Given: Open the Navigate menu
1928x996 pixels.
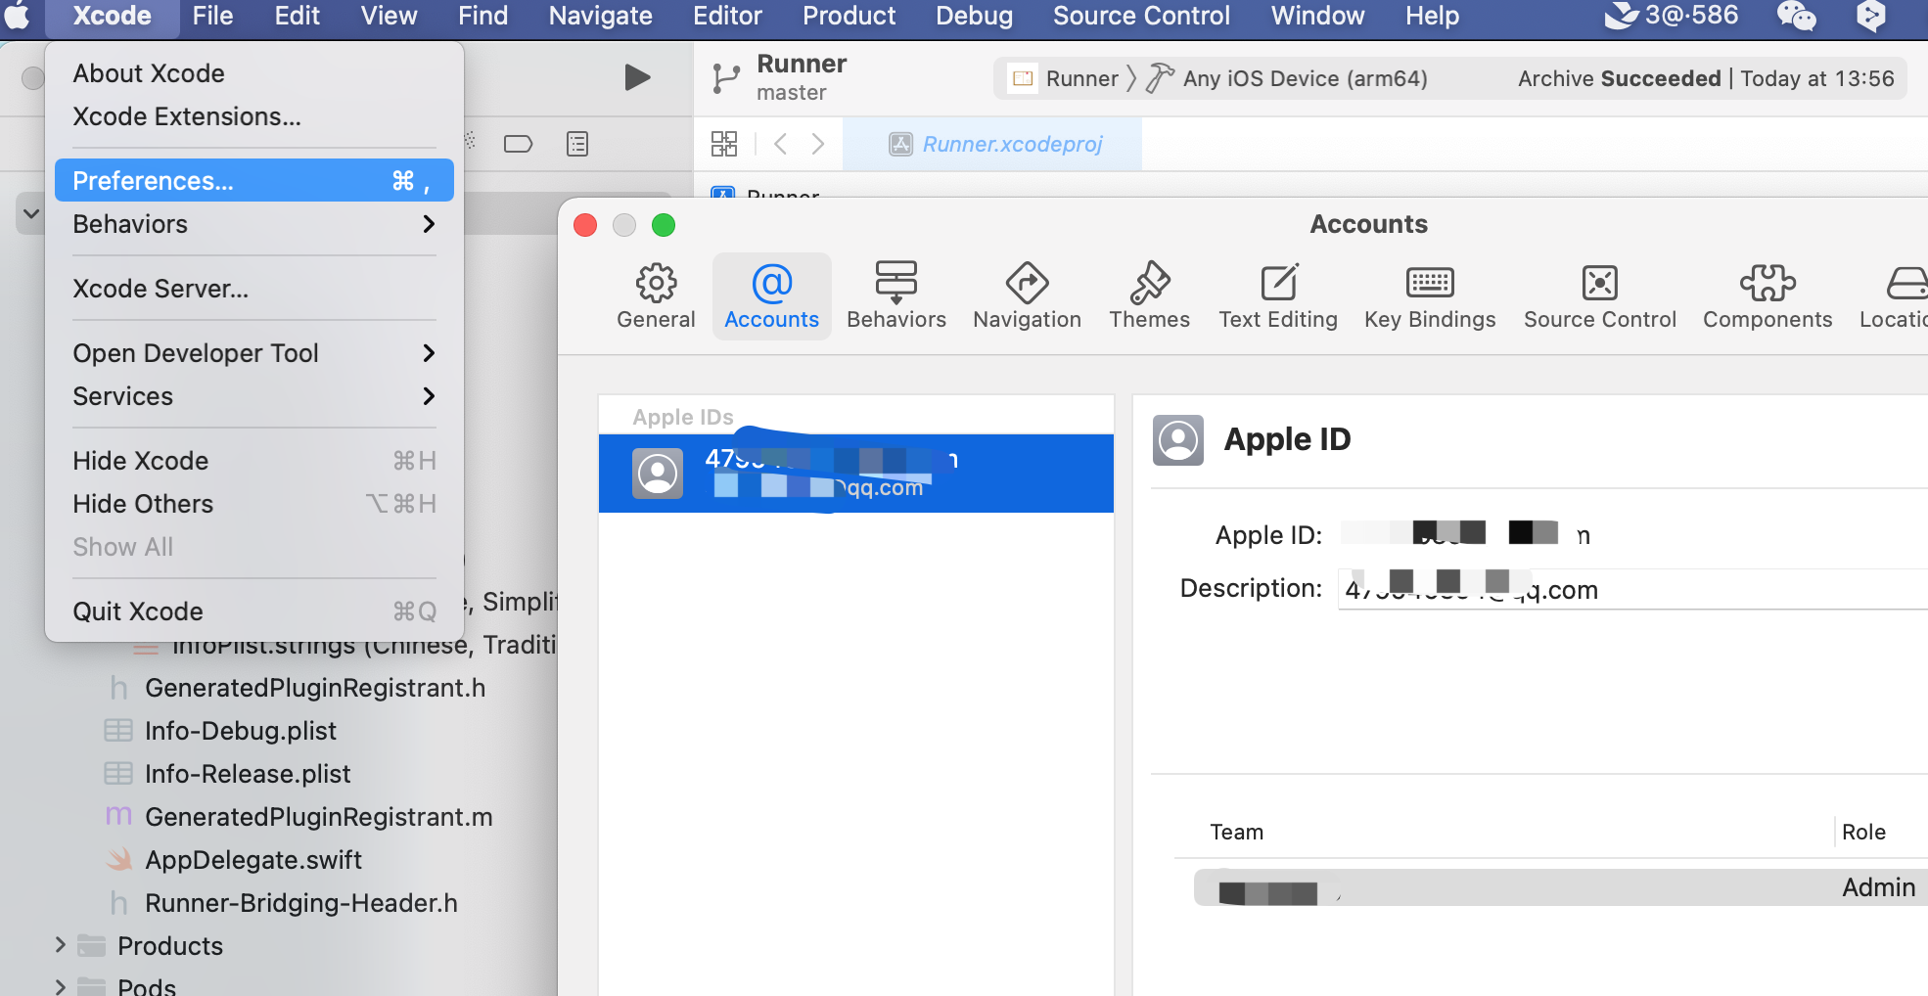Looking at the screenshot, I should coord(600,16).
